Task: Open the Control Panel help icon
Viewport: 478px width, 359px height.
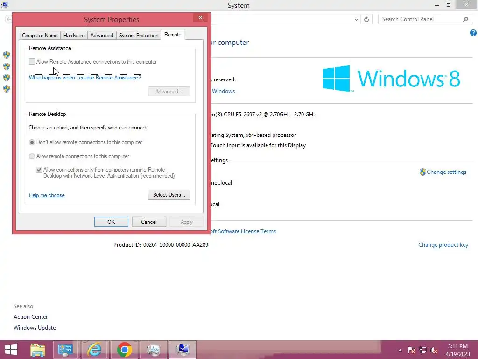Action: point(473,33)
